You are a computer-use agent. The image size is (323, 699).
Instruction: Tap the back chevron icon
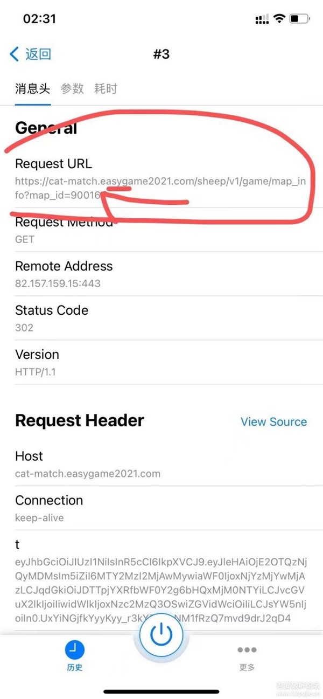point(15,54)
